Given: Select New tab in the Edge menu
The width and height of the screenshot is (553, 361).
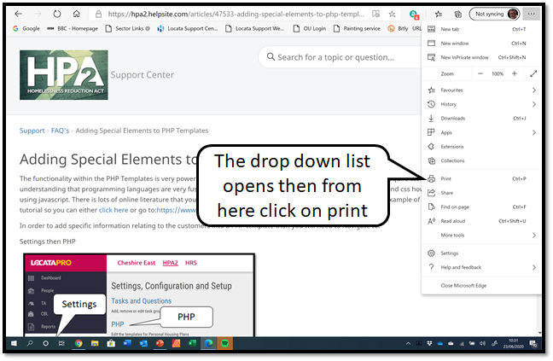Looking at the screenshot, I should (481, 29).
